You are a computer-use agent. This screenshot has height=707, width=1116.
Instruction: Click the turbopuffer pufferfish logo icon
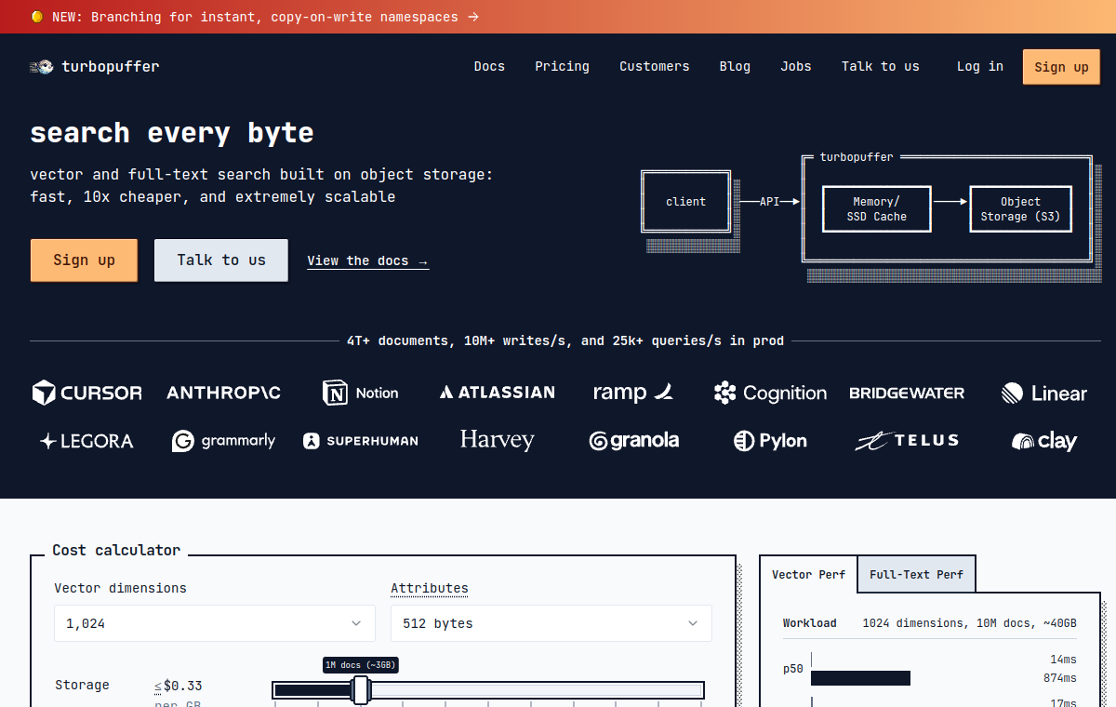[42, 67]
